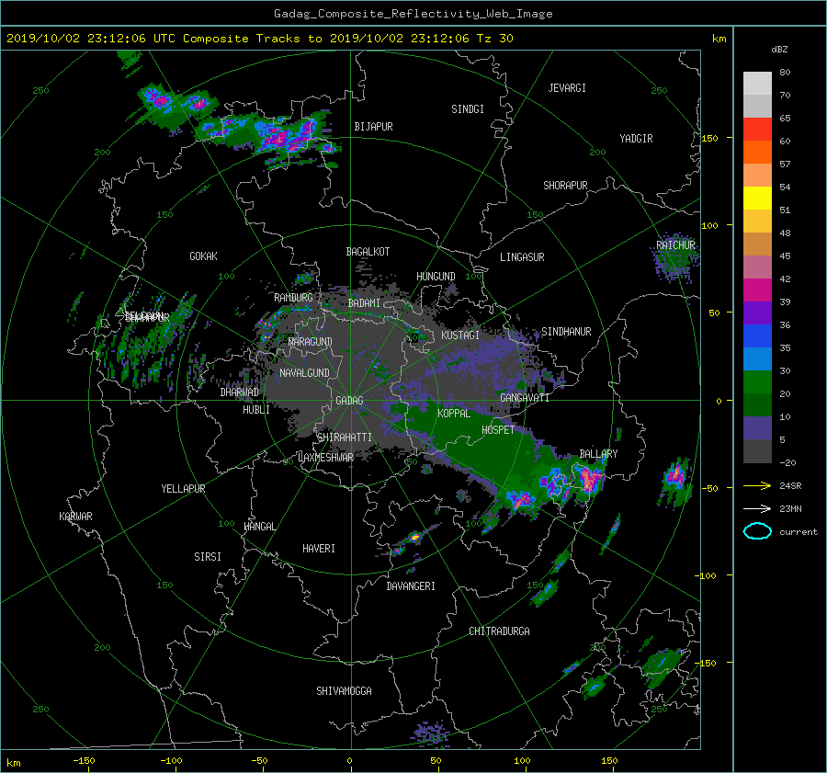
Task: Click the white 23MN track arrow legend
Action: [x=757, y=509]
